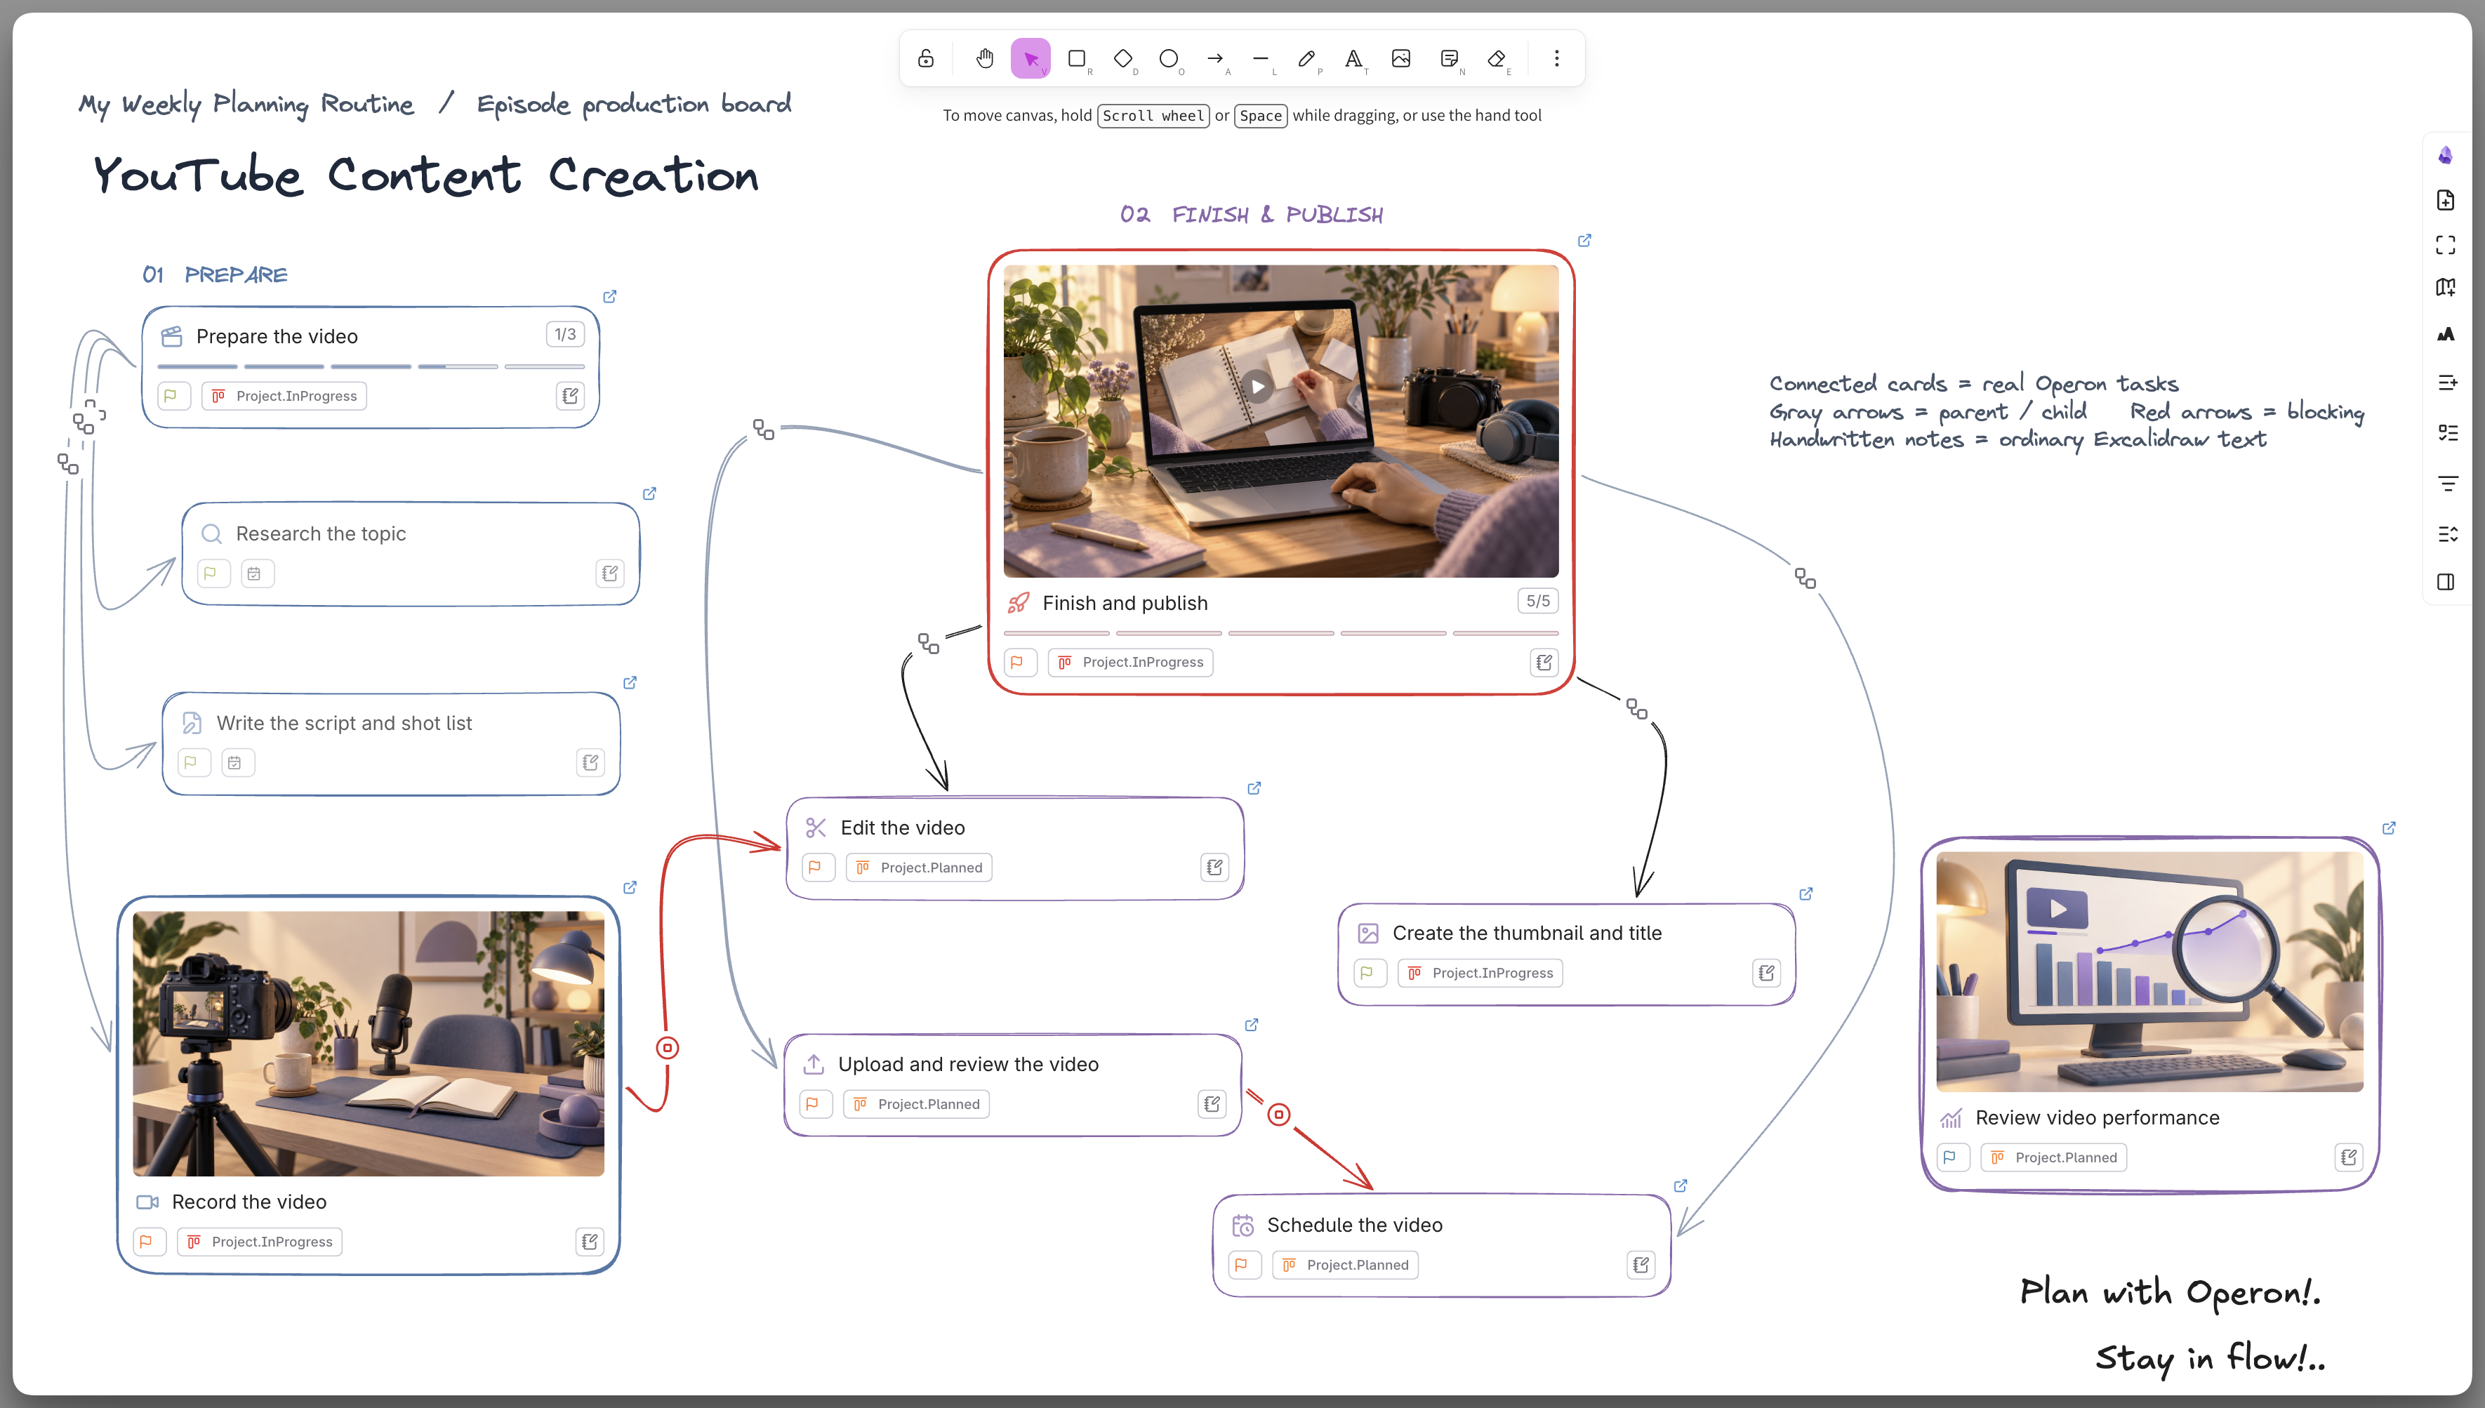Click the map icon in sidebar
This screenshot has width=2485, height=1408.
tap(2446, 287)
